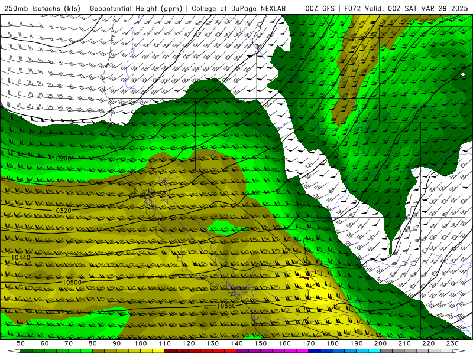
Task: Click the cyan swatch in the color bar
Action: tap(374, 351)
